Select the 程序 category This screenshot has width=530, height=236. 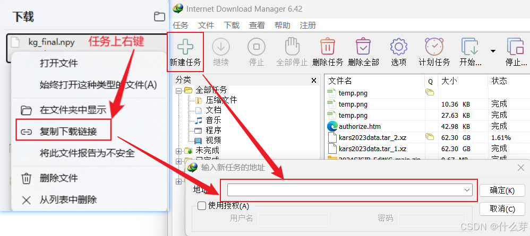tap(213, 130)
